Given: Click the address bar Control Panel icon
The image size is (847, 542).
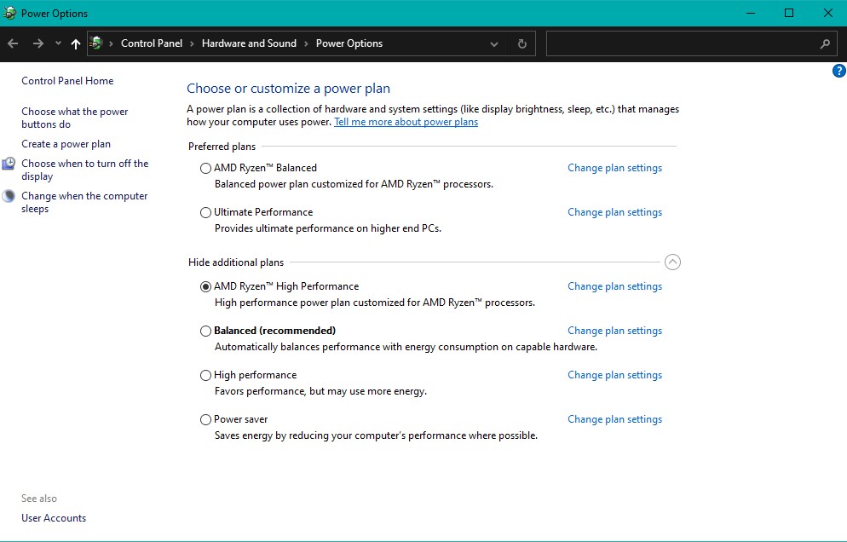Looking at the screenshot, I should pos(97,43).
